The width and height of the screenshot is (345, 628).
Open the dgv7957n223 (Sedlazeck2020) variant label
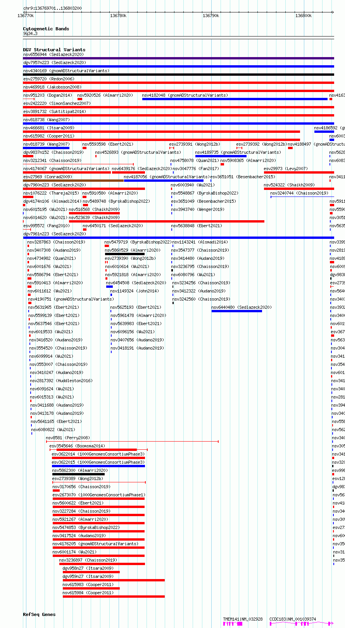55,63
